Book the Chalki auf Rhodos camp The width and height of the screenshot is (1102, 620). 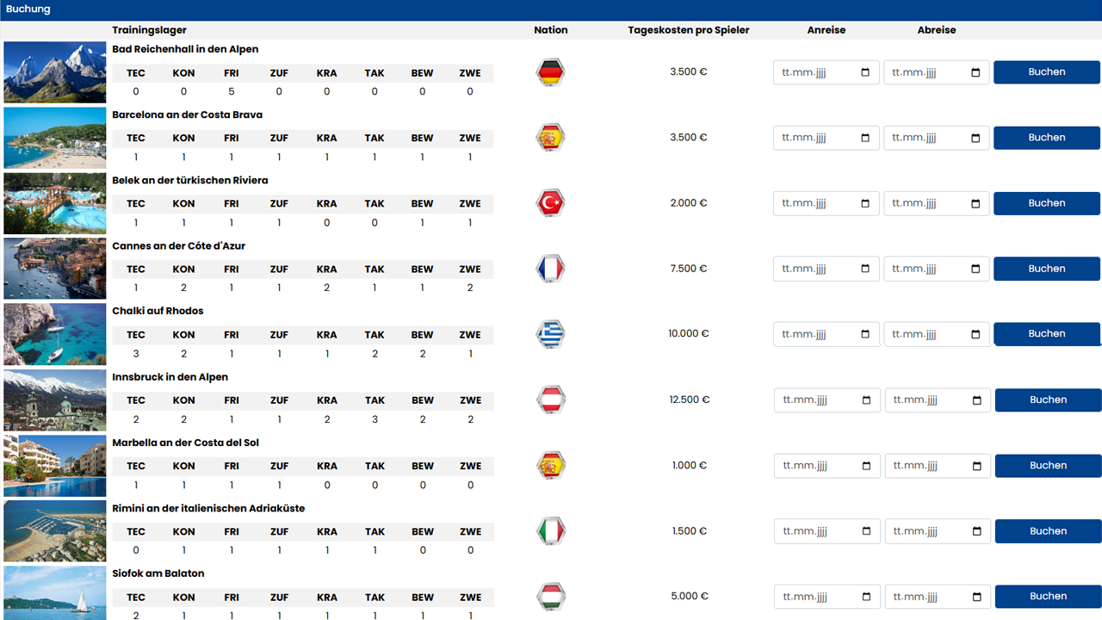click(1046, 334)
